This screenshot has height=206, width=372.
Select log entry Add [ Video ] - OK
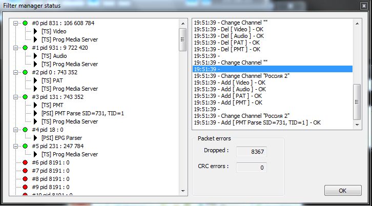coord(230,83)
